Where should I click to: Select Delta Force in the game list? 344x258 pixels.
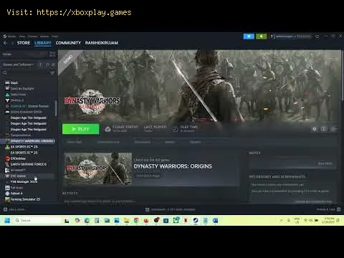coord(18,95)
